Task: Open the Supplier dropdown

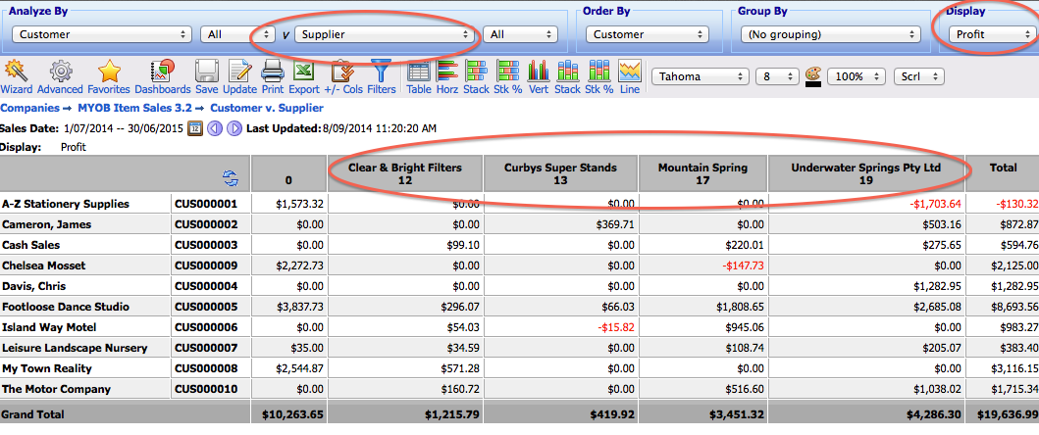Action: coord(383,34)
